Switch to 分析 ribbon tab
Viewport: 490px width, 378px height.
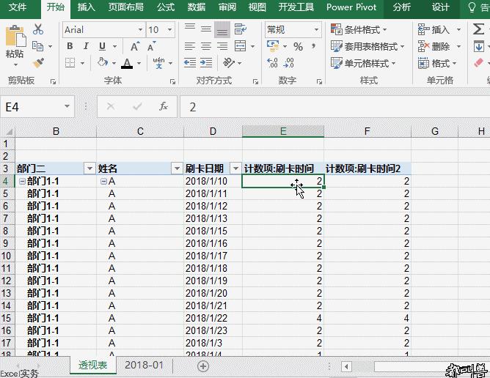(x=402, y=7)
